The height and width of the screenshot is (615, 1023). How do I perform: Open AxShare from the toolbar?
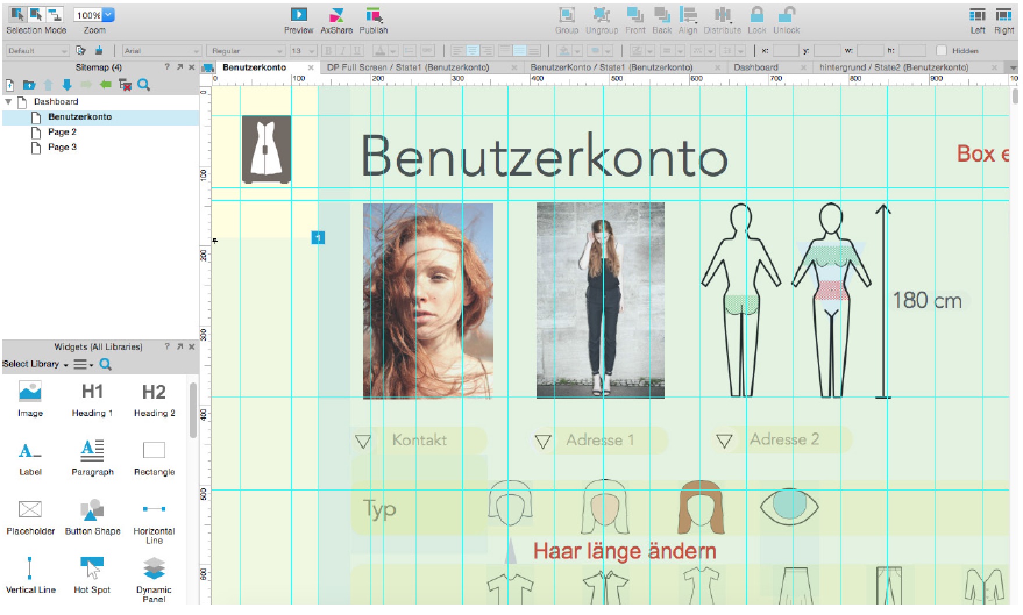(x=336, y=15)
